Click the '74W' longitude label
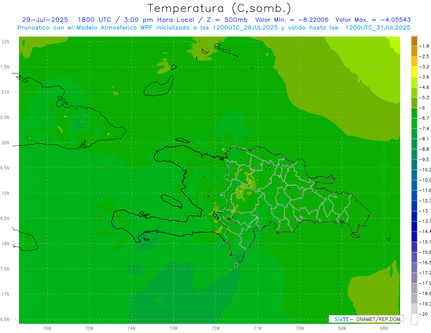 (x=131, y=328)
